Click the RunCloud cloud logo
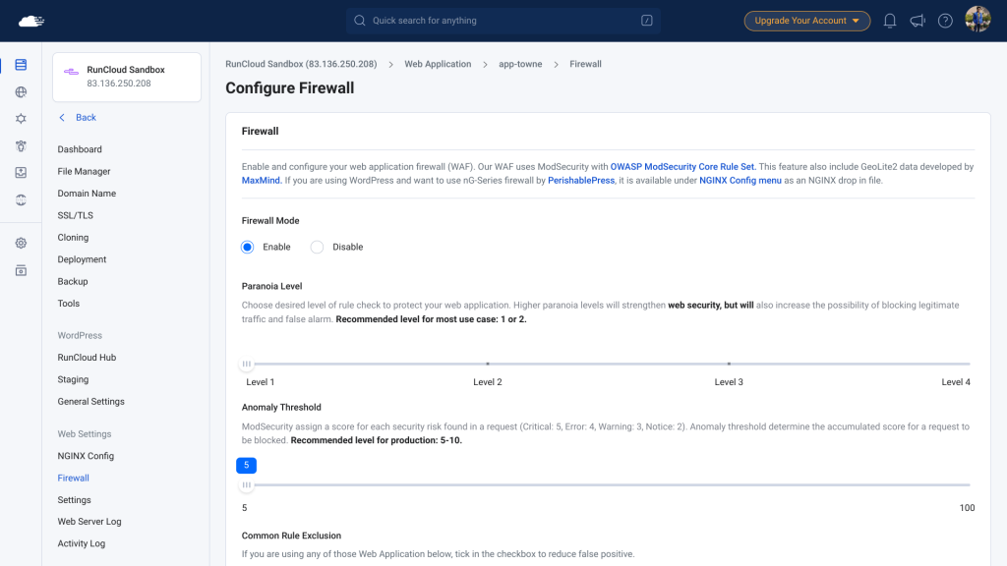This screenshot has width=1007, height=566. point(30,22)
